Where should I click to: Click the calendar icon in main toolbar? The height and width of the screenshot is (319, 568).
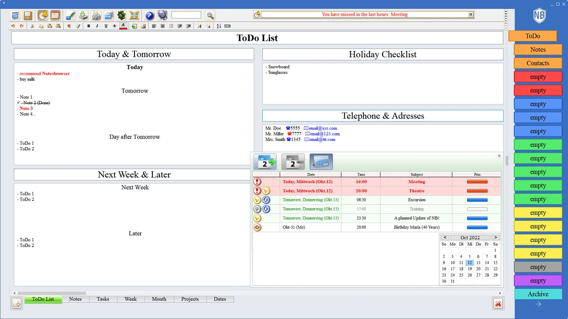pyautogui.click(x=55, y=15)
